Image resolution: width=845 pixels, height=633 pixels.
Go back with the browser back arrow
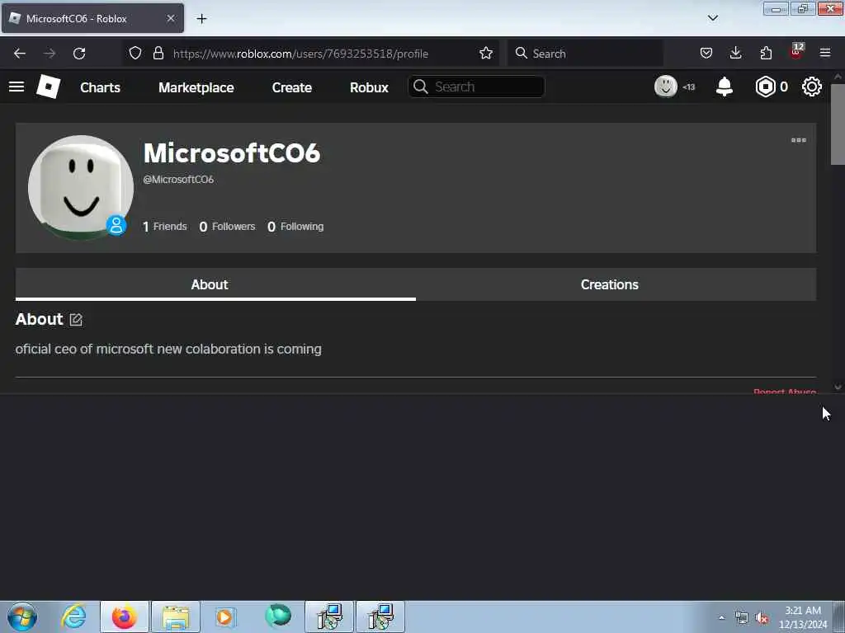pos(20,54)
